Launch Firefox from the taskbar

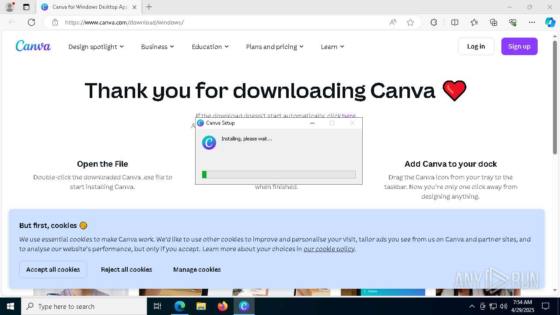point(222,306)
